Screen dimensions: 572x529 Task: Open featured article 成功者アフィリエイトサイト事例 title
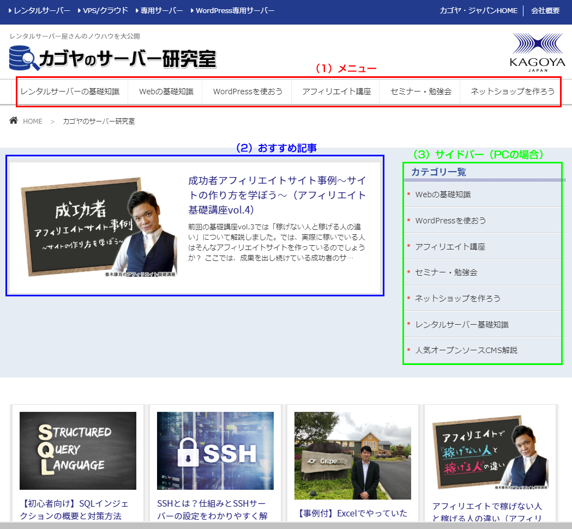pos(277,195)
